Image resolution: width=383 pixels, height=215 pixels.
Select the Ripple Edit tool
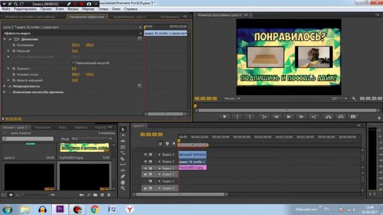pyautogui.click(x=123, y=141)
